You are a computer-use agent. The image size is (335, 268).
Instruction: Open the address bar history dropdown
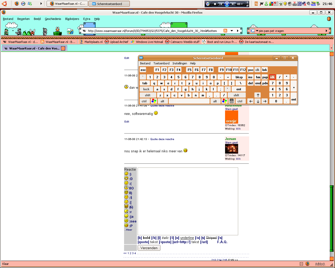point(232,31)
